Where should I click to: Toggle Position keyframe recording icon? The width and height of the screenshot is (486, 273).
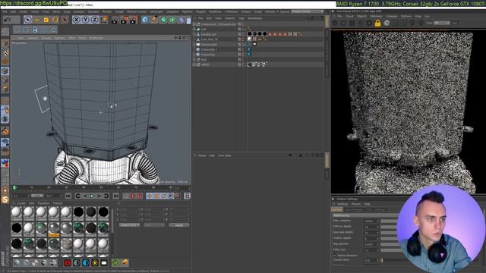click(x=150, y=196)
